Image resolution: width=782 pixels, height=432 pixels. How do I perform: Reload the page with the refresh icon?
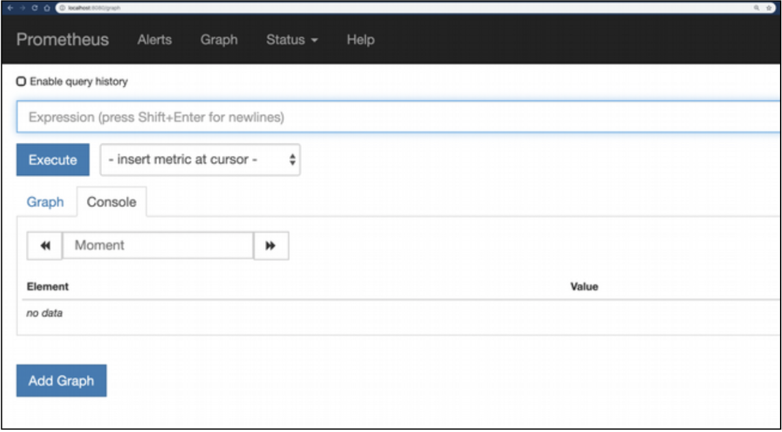tap(34, 8)
